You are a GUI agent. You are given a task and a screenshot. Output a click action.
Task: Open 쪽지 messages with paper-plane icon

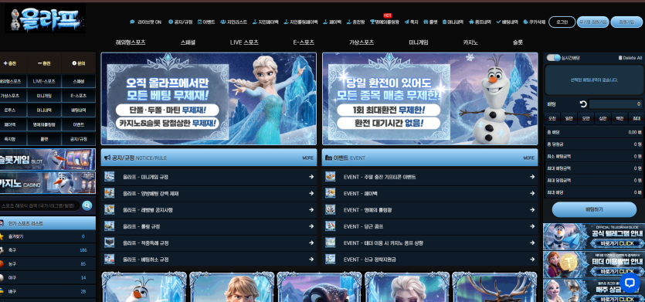click(x=412, y=22)
